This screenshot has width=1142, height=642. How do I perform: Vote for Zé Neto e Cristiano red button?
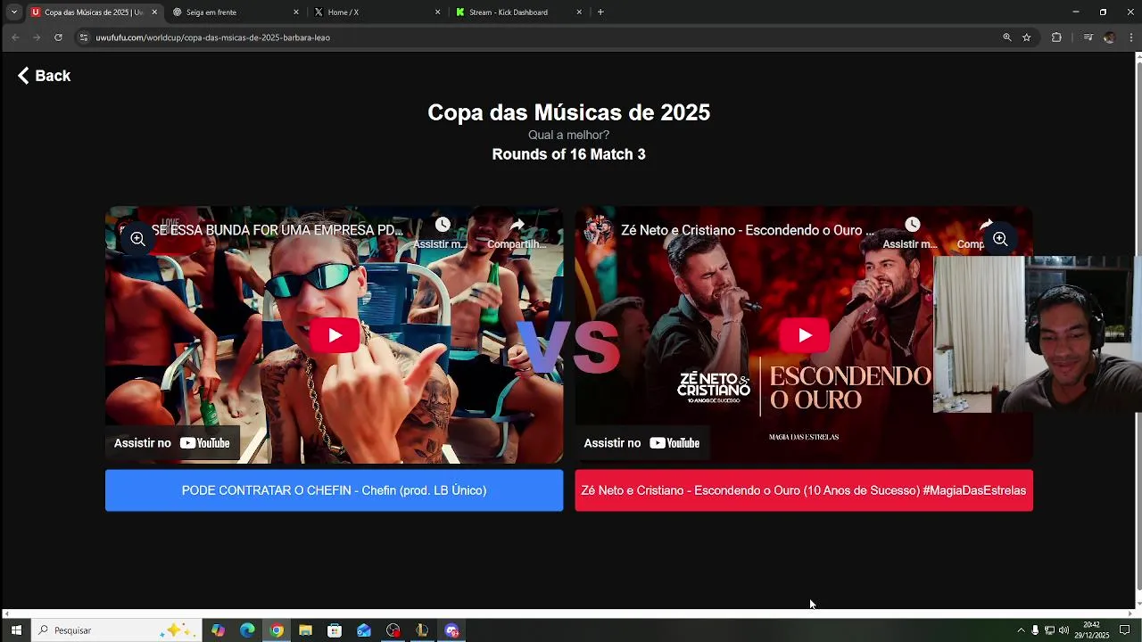pyautogui.click(x=804, y=490)
